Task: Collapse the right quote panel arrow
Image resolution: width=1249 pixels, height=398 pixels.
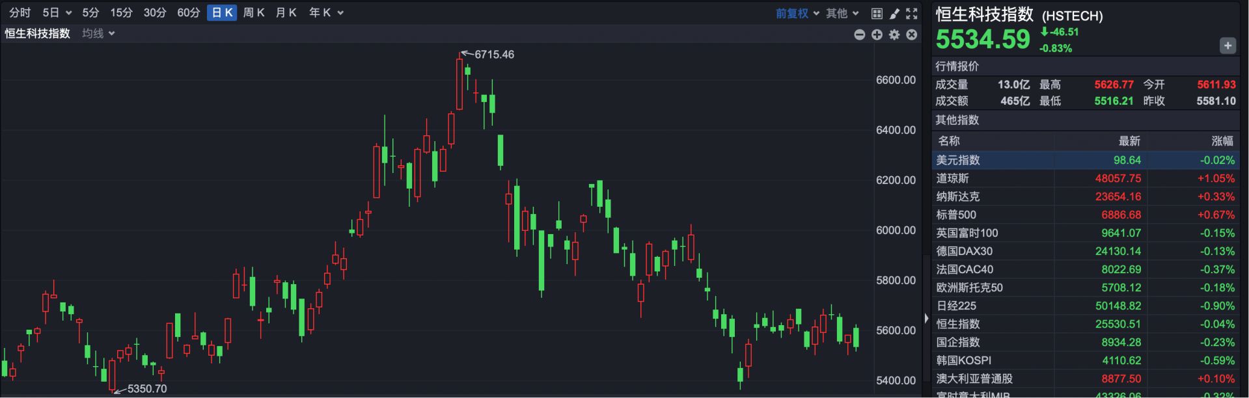Action: point(926,318)
